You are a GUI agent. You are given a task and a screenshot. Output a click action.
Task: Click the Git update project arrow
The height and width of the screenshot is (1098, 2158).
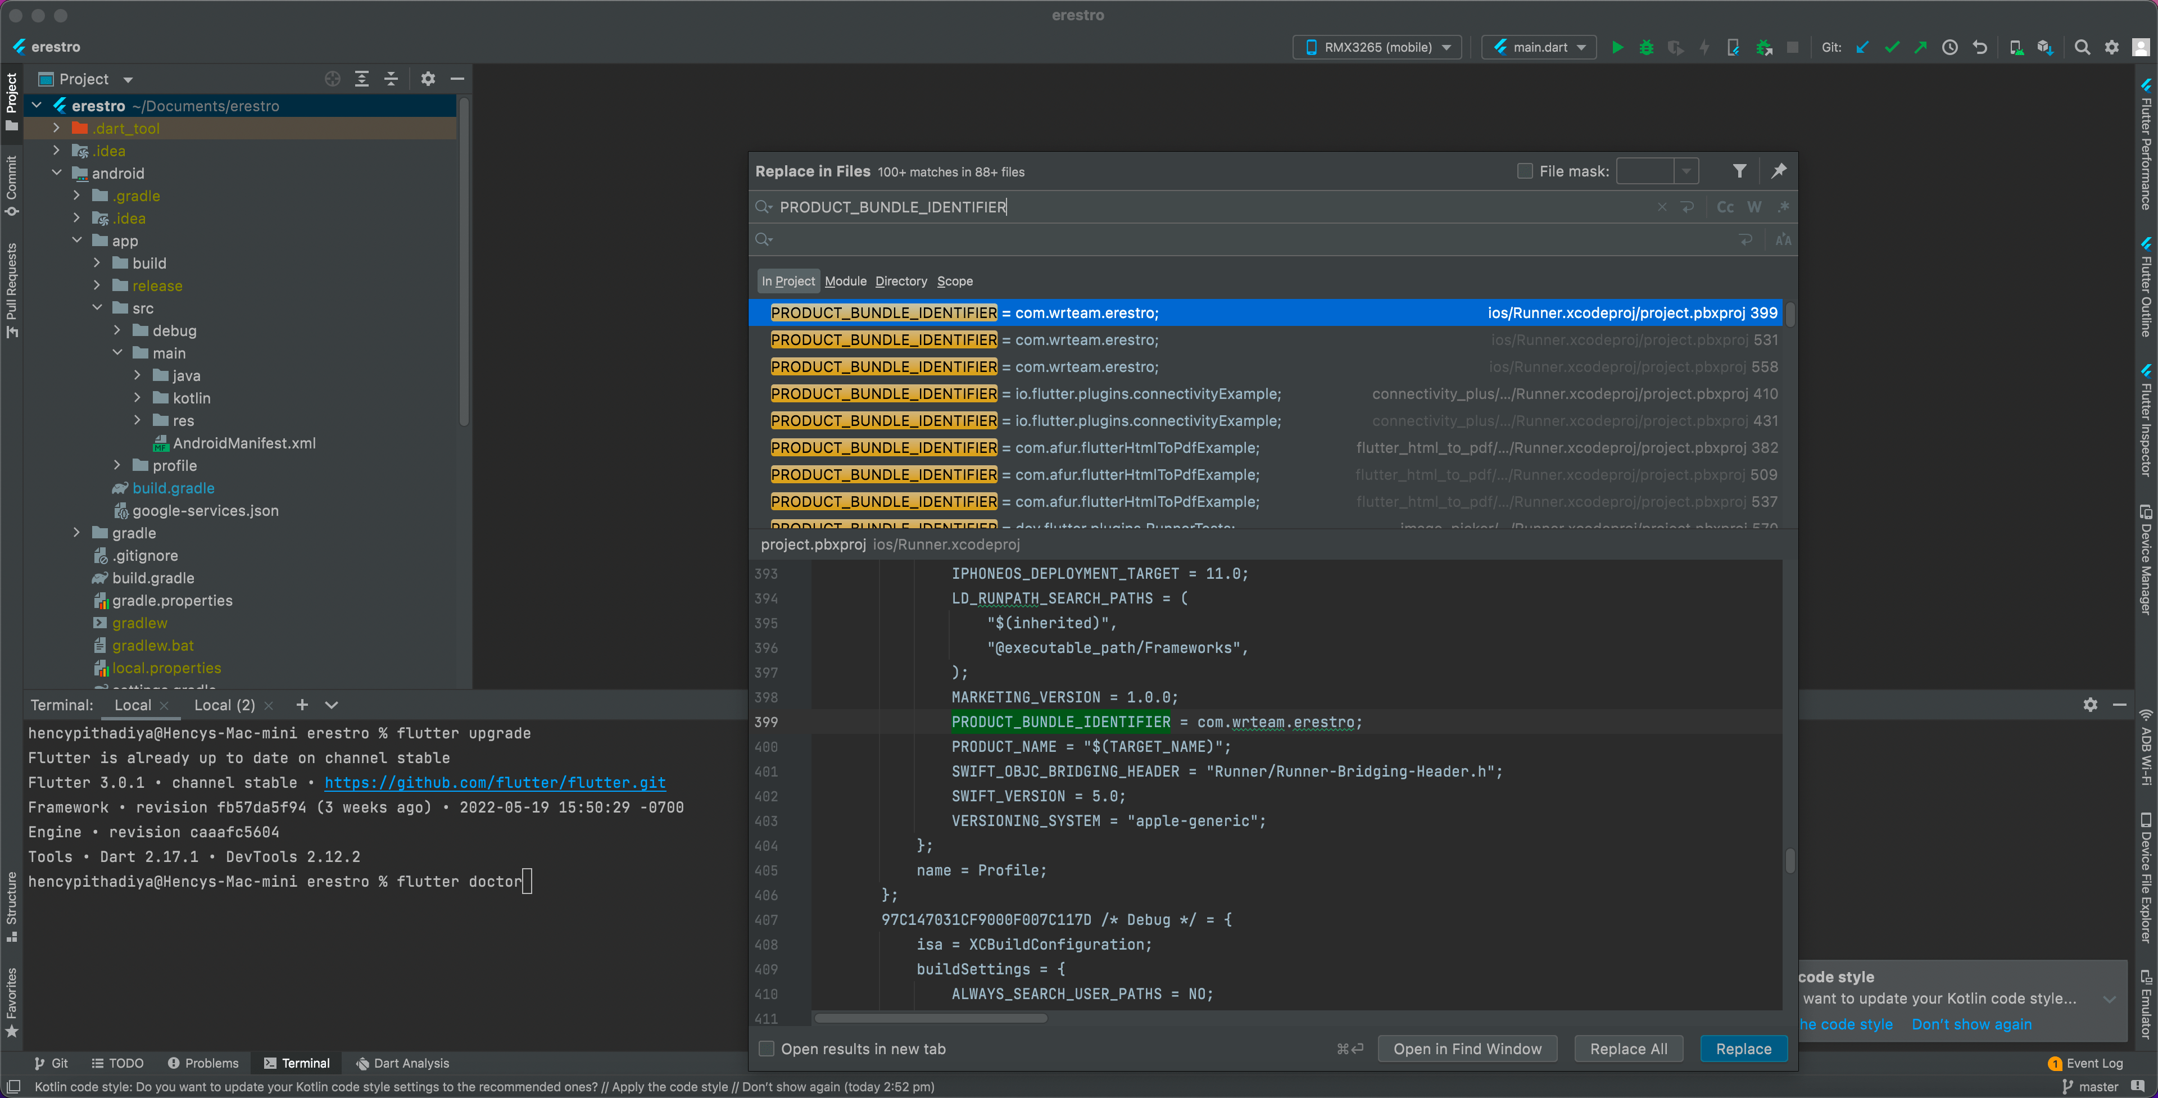1862,48
